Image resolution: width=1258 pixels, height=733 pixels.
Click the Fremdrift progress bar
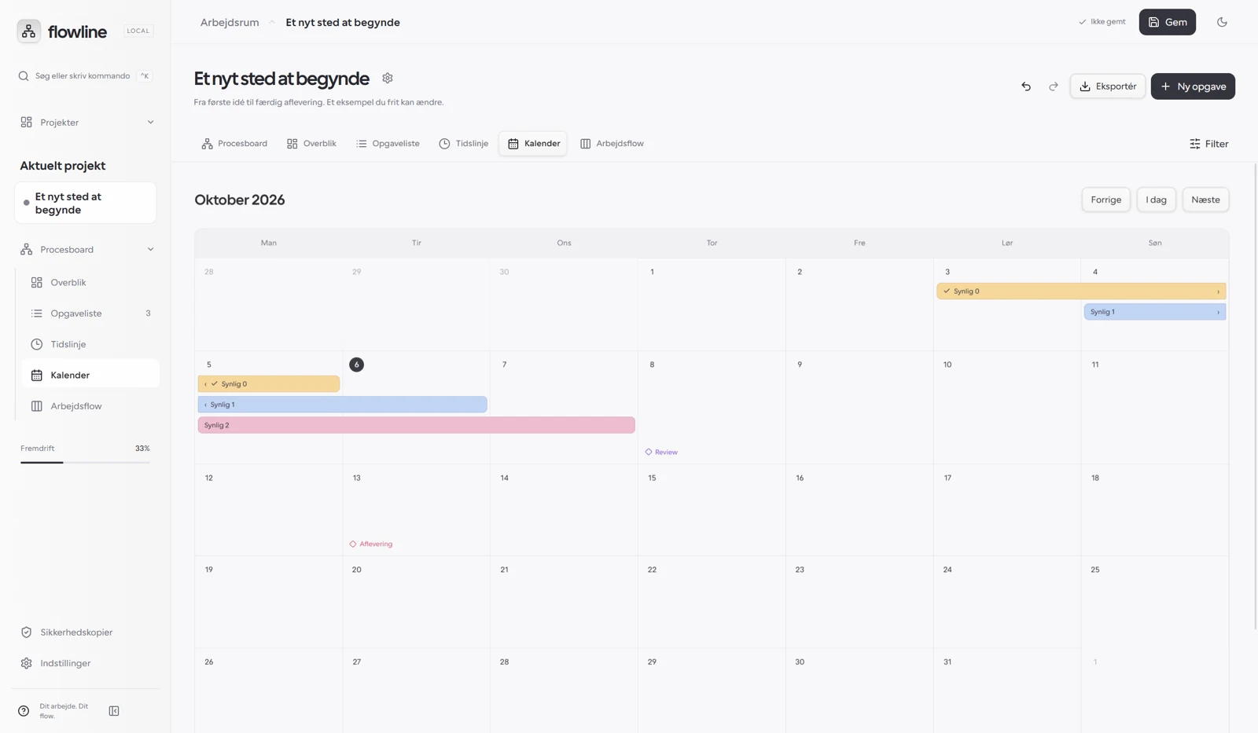[x=85, y=463]
